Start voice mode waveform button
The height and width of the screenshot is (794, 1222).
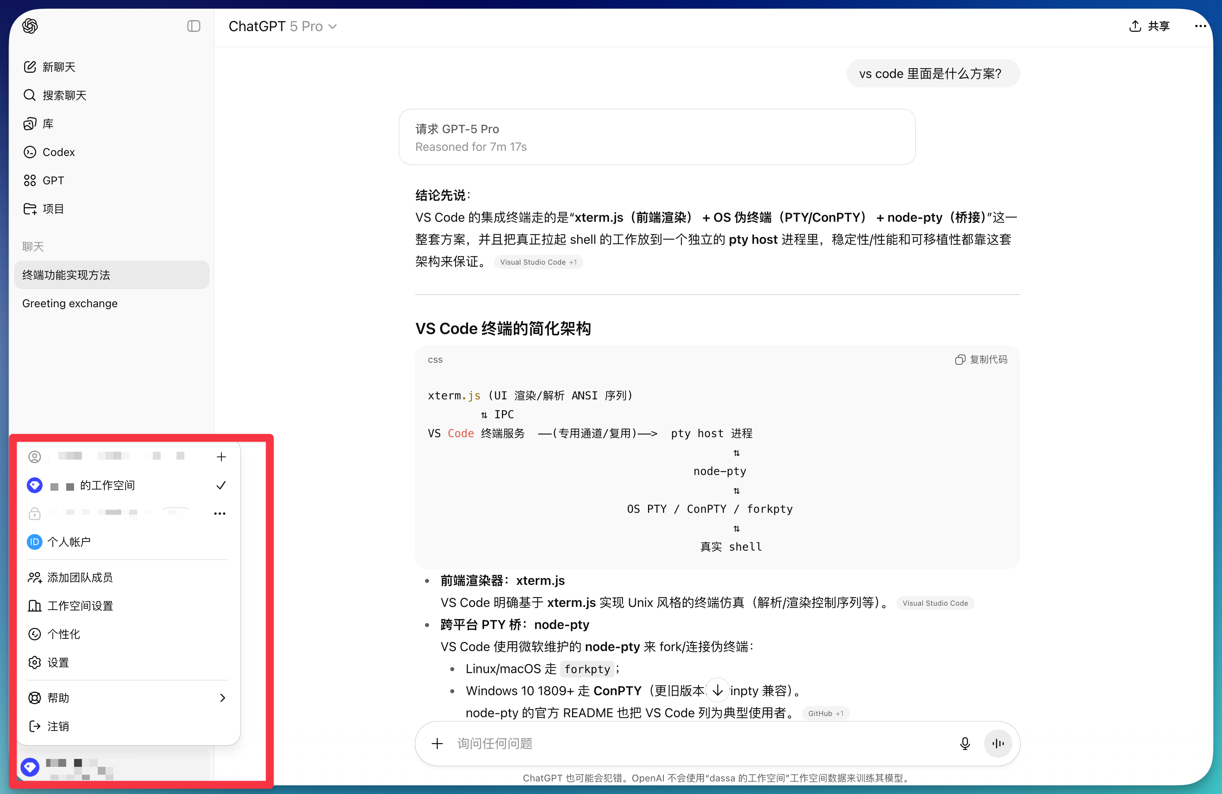click(x=997, y=744)
